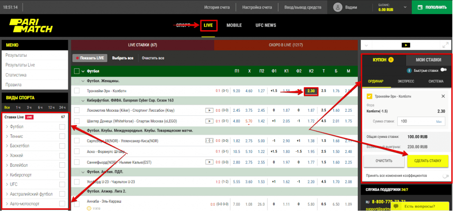
Task: Open Настройка счета link
Action: 257,7
